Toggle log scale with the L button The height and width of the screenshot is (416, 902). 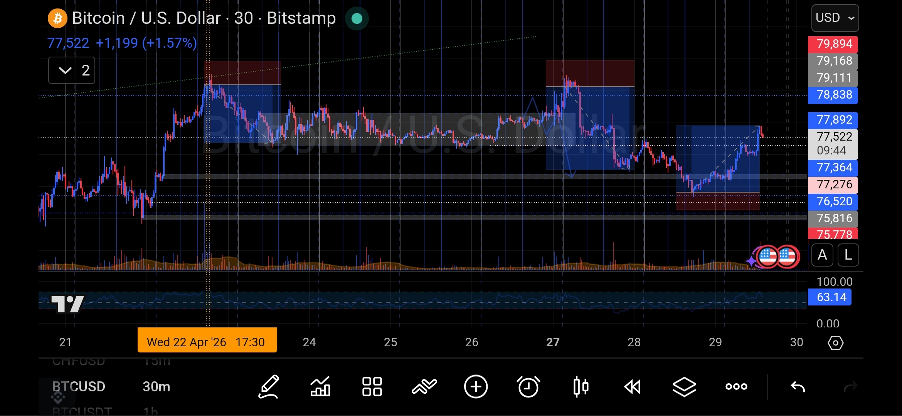coord(848,255)
